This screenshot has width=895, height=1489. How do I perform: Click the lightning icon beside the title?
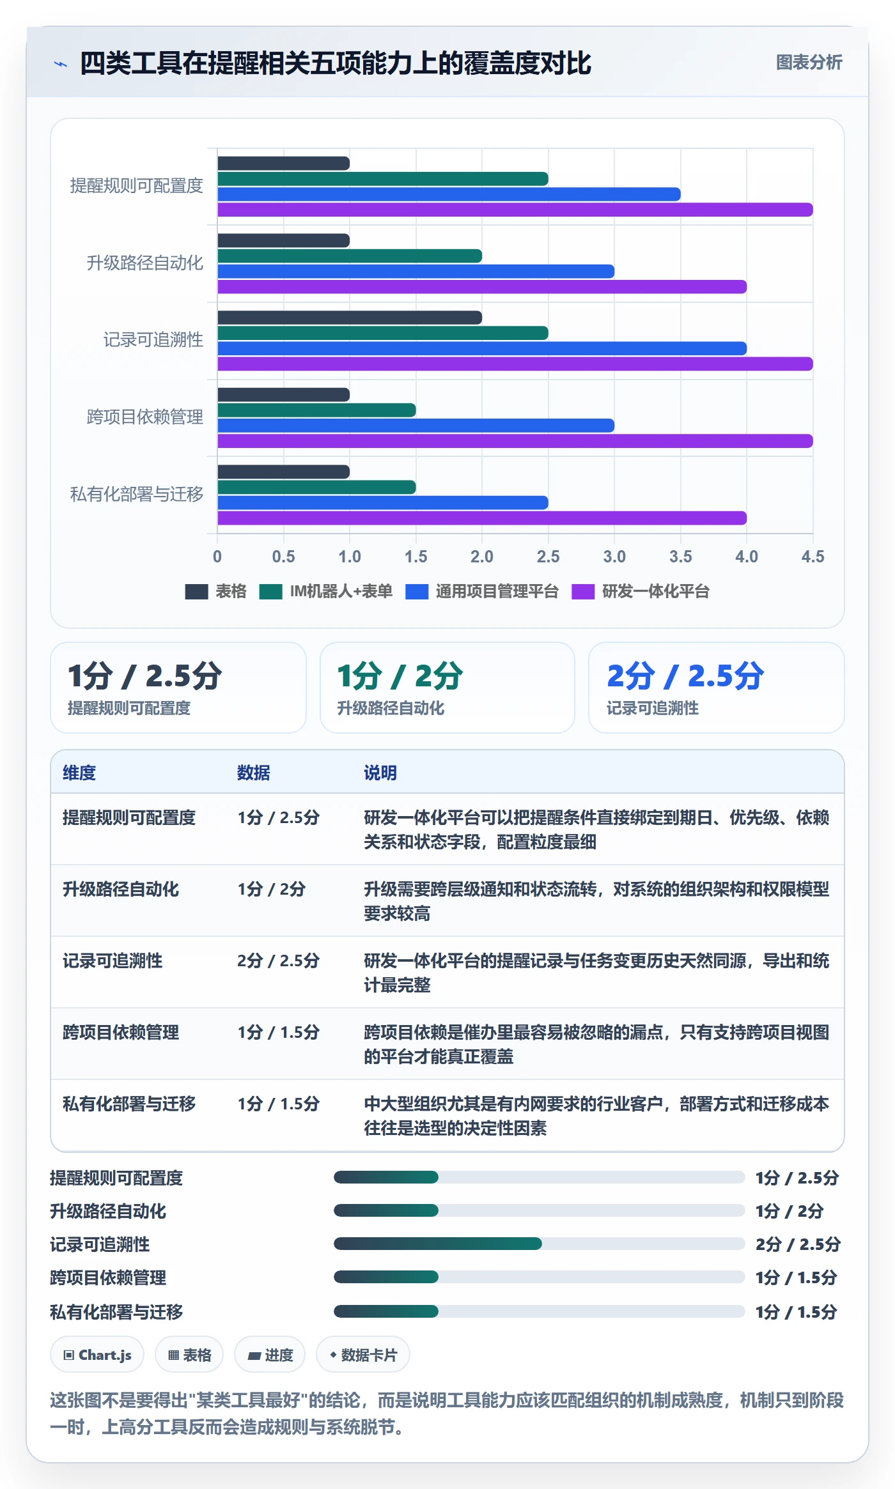60,64
